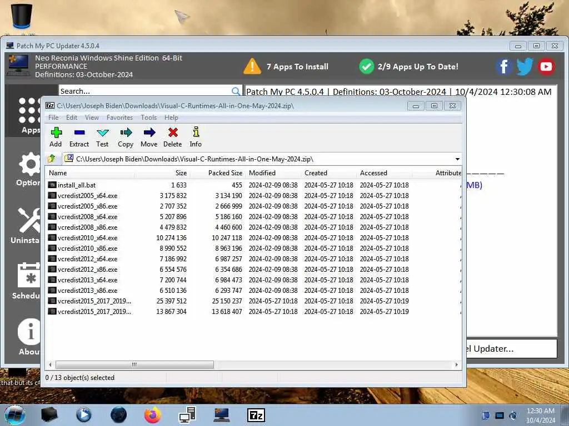
Task: Open the Edit menu in 7-Zip
Action: click(x=72, y=118)
